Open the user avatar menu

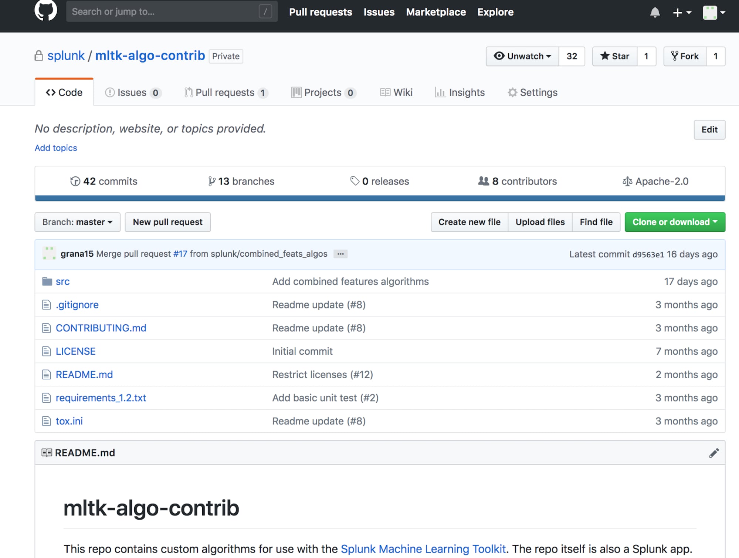pos(714,13)
